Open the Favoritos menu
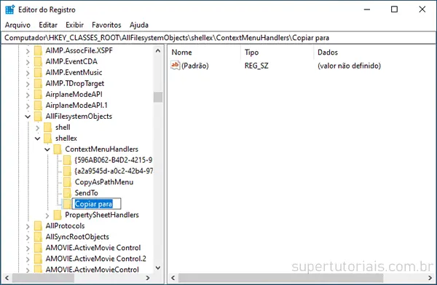The width and height of the screenshot is (437, 285). point(106,25)
